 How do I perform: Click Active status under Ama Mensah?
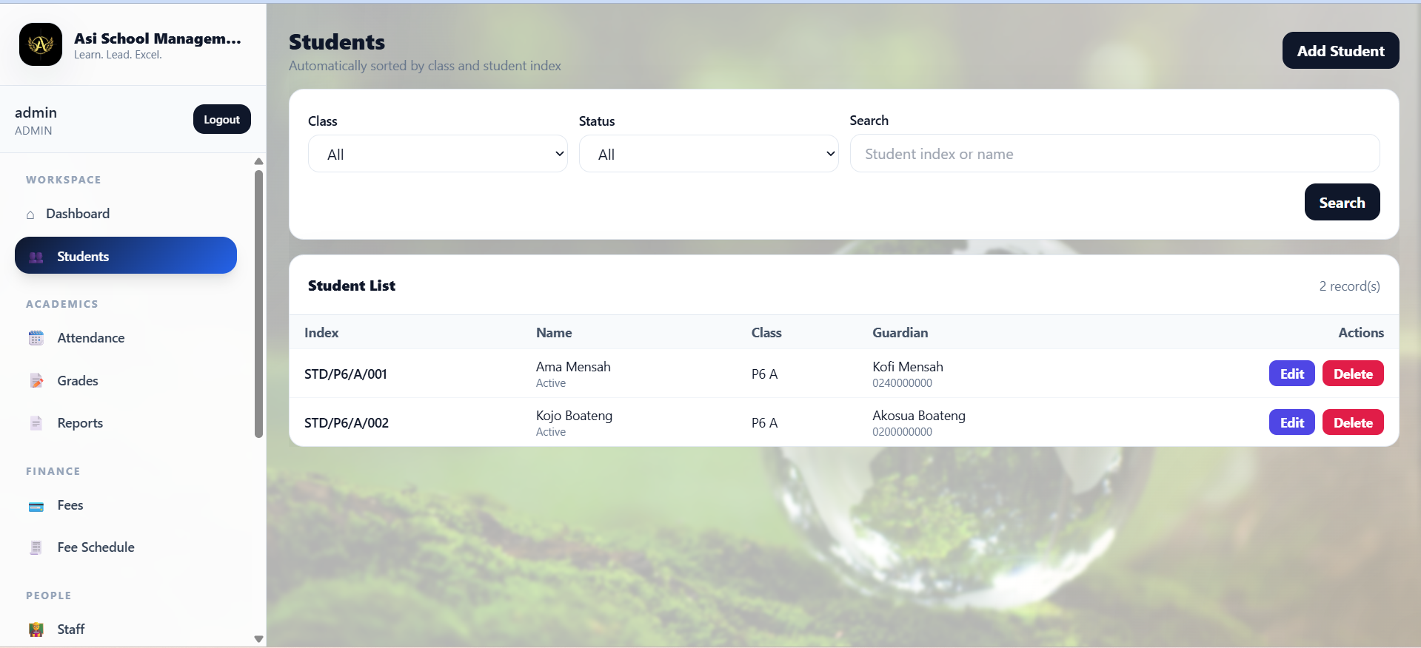tap(551, 383)
